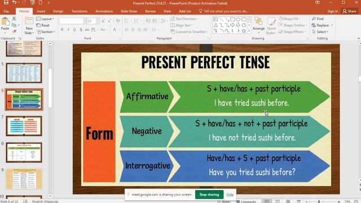Switch to Reading view in status bar
This screenshot has width=361, height=203.
pyautogui.click(x=288, y=201)
